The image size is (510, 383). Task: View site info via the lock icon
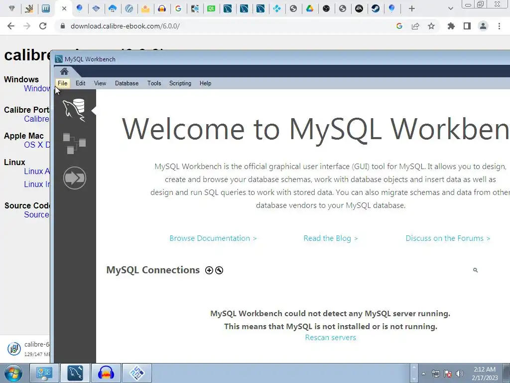click(x=63, y=26)
